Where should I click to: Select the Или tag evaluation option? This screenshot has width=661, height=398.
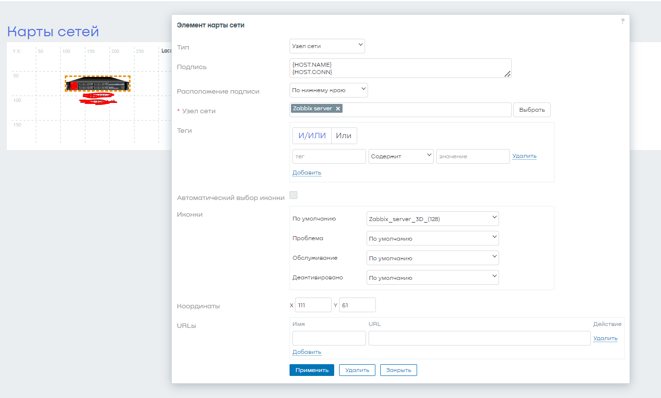pyautogui.click(x=344, y=136)
